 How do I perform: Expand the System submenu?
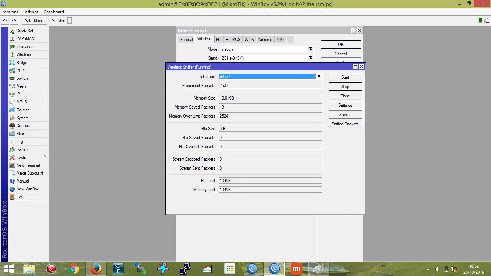coord(28,118)
